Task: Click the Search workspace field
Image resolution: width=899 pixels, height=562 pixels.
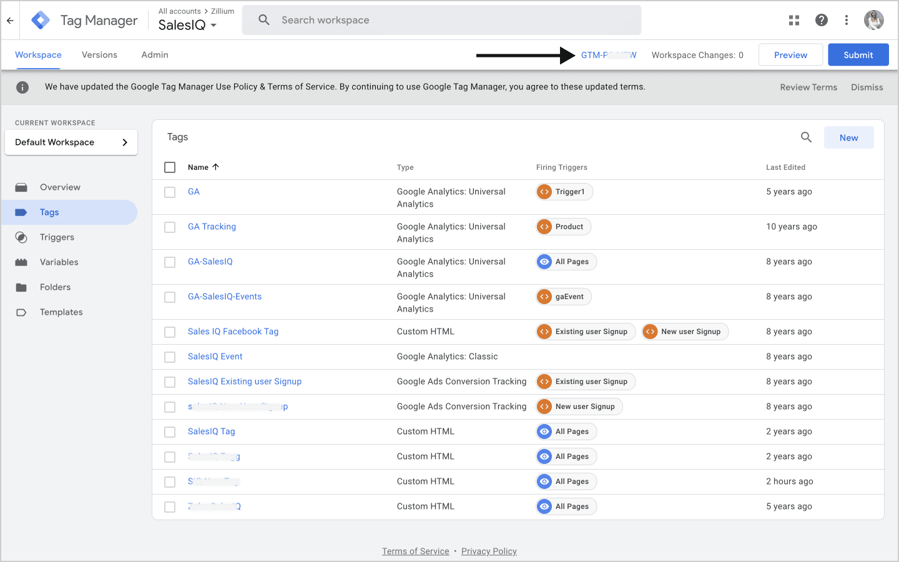Action: pyautogui.click(x=441, y=20)
